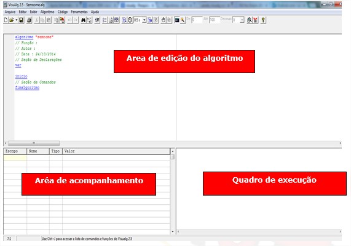Print the algorithm with the printer icon
Image resolution: width=351 pixels, height=246 pixels.
coord(29,20)
